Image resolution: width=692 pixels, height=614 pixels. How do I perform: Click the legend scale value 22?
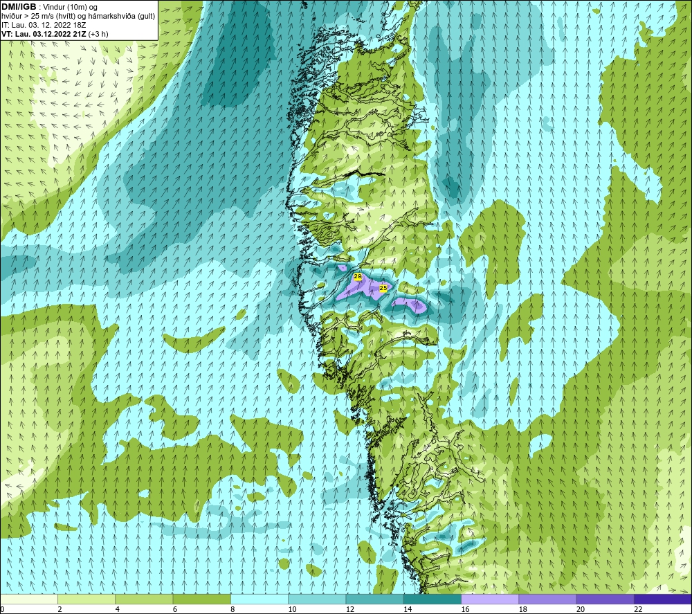click(x=638, y=609)
